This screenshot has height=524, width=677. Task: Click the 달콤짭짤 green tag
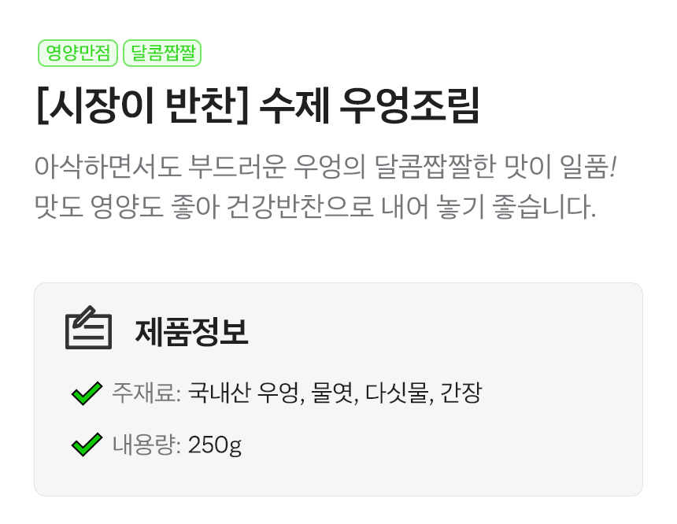[x=162, y=54]
